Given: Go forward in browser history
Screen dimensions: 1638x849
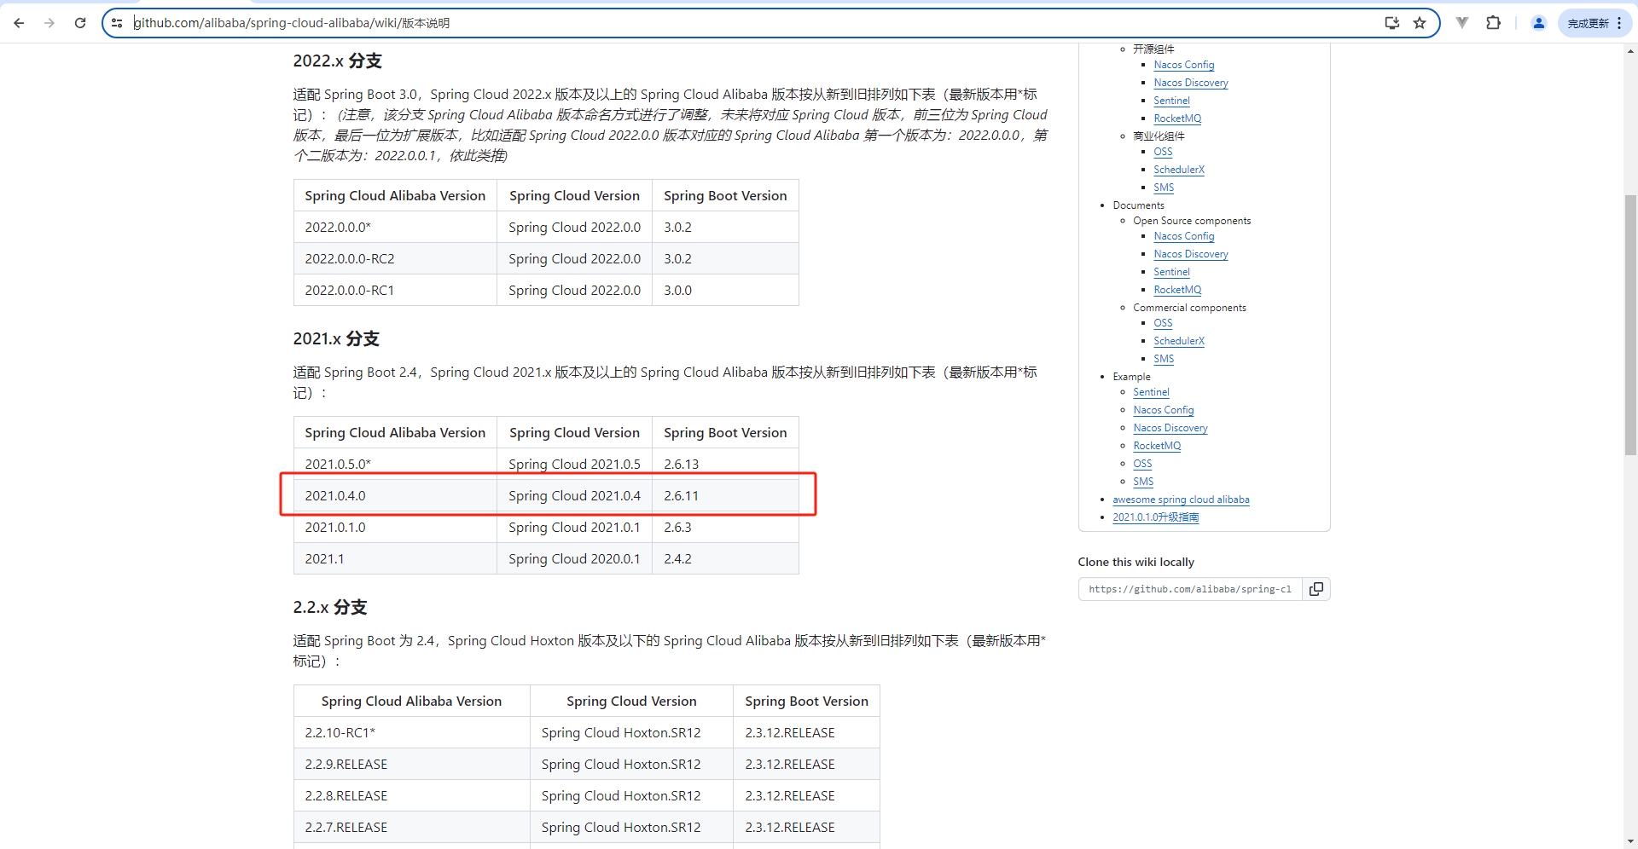Looking at the screenshot, I should [49, 23].
